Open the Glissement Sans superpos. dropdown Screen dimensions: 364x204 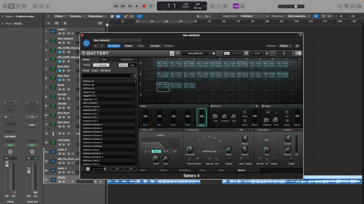(299, 16)
